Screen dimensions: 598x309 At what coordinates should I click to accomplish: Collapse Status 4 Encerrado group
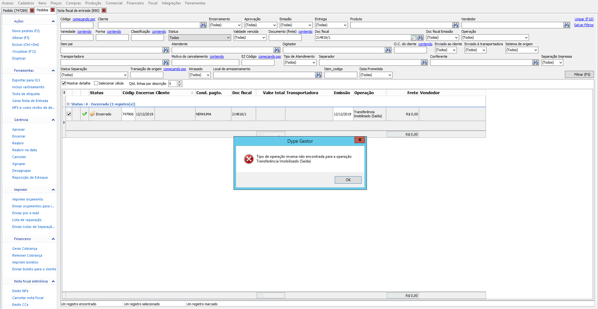pos(68,104)
